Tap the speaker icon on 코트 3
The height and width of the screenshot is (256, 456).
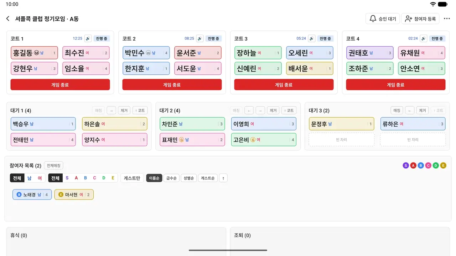click(312, 38)
